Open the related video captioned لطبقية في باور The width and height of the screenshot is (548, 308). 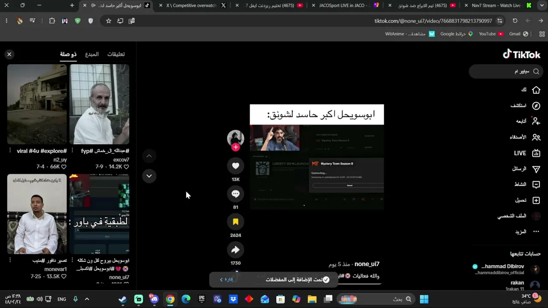(99, 214)
